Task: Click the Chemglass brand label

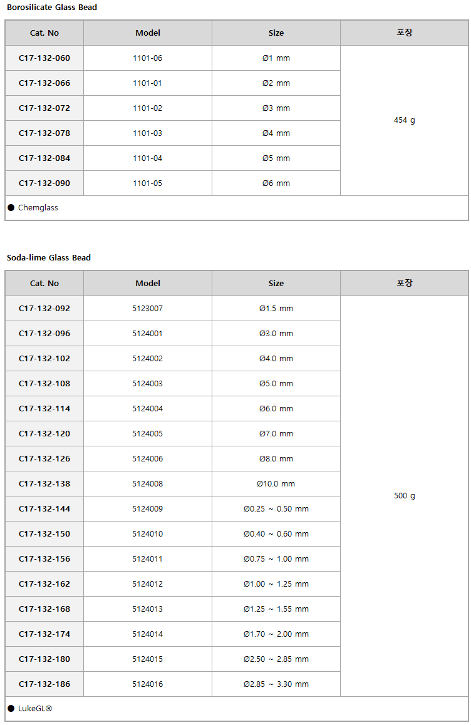Action: coord(38,208)
